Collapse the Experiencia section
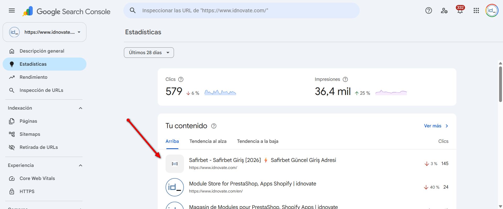The image size is (503, 209). click(80, 166)
